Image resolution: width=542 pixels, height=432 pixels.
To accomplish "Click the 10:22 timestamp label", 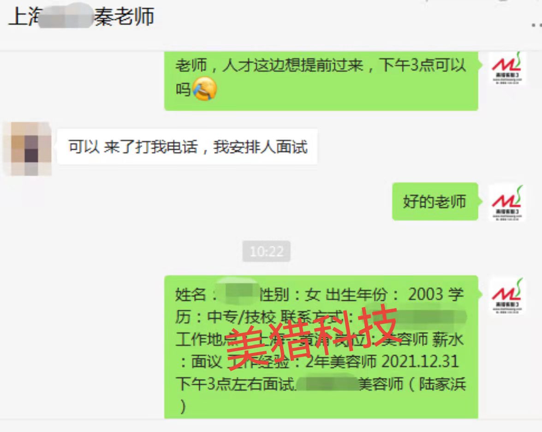I will click(267, 251).
